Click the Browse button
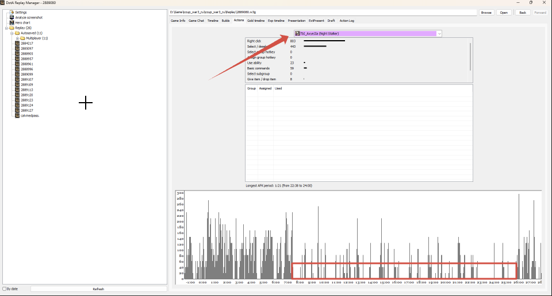 click(x=486, y=12)
